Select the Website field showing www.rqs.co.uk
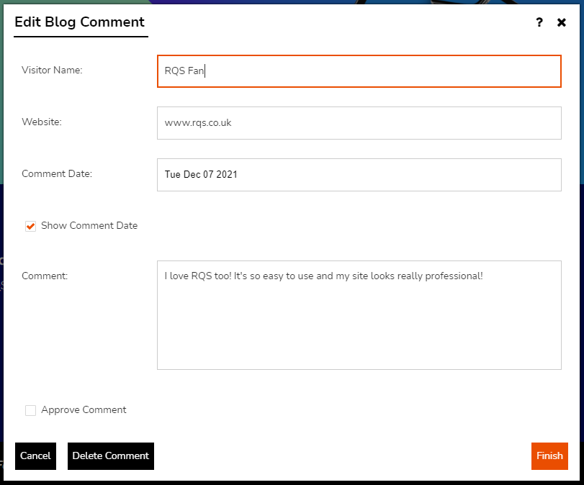The height and width of the screenshot is (485, 584). coord(359,123)
